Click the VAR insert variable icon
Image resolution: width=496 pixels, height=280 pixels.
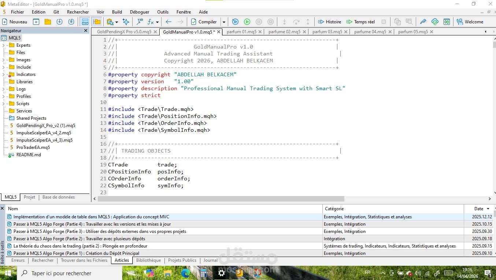(x=140, y=22)
